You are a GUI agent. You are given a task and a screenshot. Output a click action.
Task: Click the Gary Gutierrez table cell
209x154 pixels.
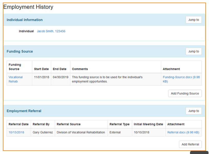click(43, 132)
